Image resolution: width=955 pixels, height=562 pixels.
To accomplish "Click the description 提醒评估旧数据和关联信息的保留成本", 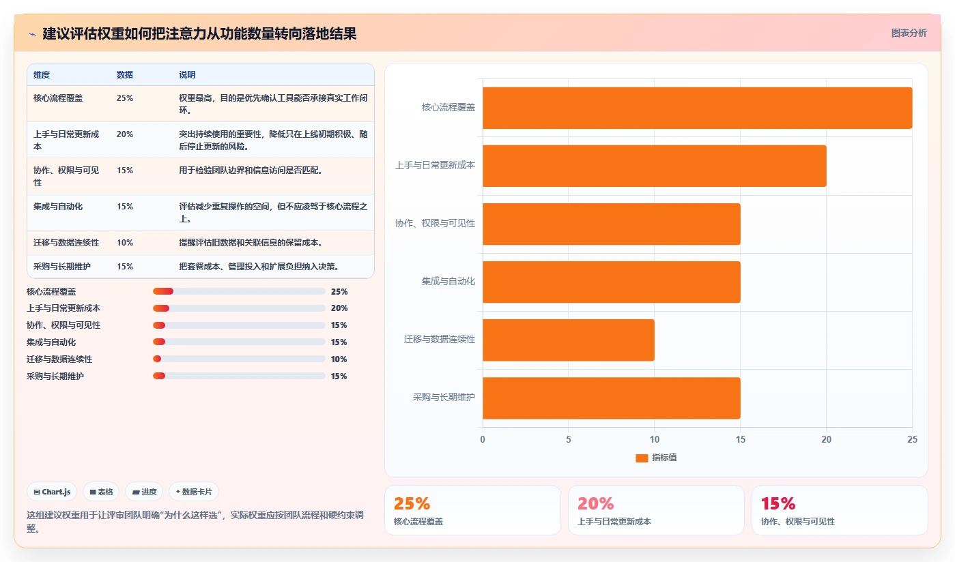I will point(251,243).
